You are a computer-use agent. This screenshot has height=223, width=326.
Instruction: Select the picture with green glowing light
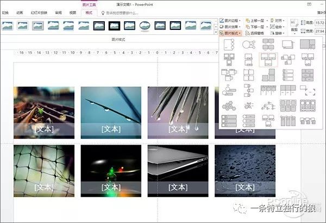[x=111, y=171]
